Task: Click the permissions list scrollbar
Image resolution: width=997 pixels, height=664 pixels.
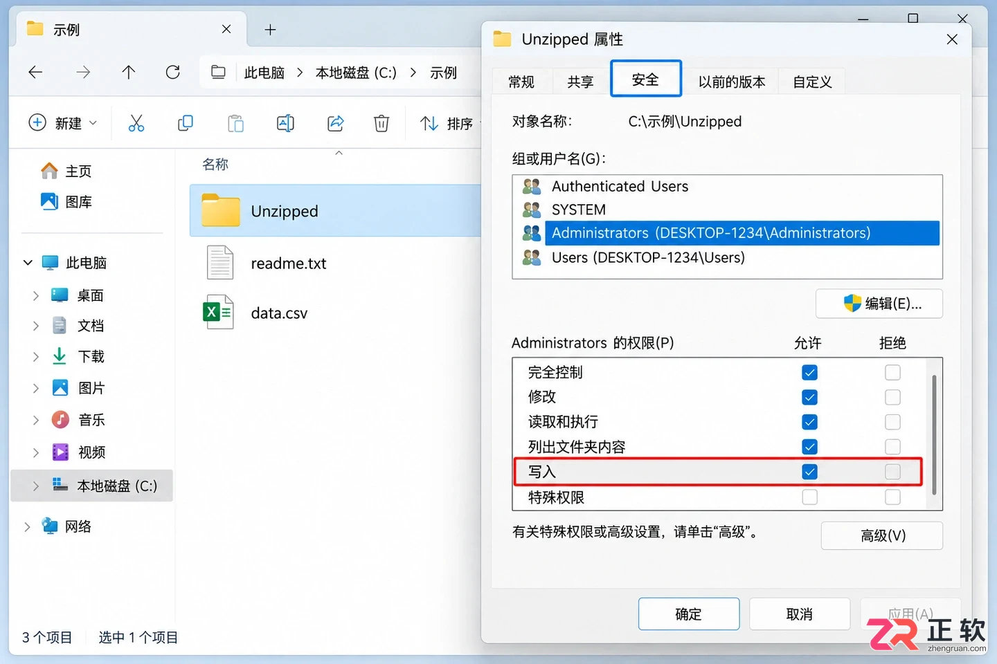Action: (x=934, y=434)
